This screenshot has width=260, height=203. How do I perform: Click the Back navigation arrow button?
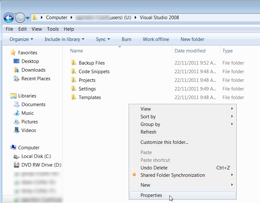pyautogui.click(x=9, y=18)
